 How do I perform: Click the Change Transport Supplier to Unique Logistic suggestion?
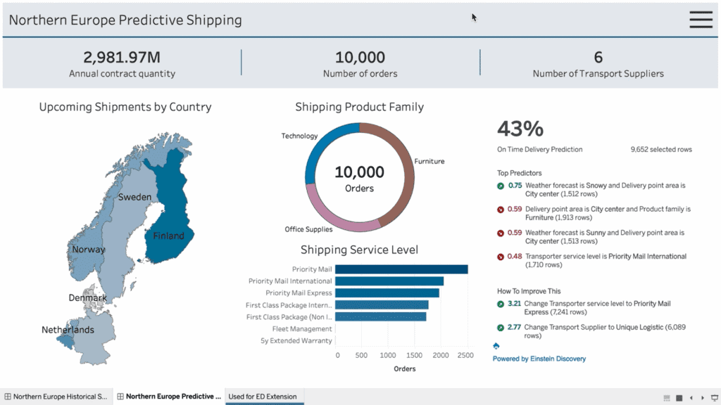pos(605,331)
